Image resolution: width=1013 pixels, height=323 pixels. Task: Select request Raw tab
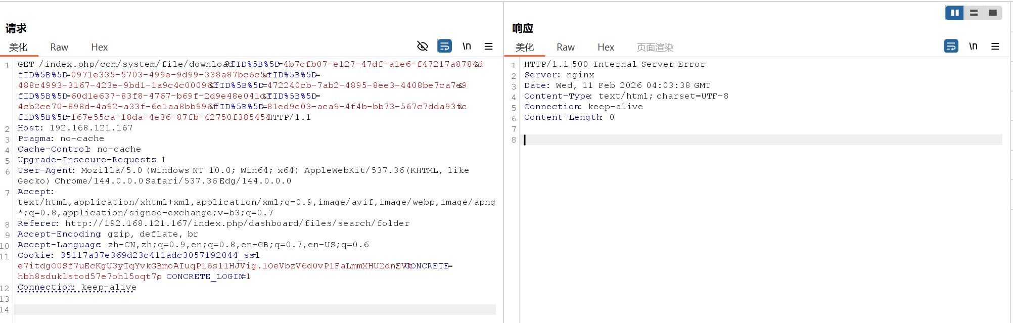59,47
